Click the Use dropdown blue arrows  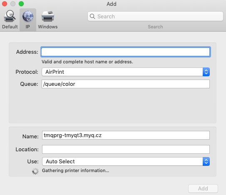(x=206, y=162)
